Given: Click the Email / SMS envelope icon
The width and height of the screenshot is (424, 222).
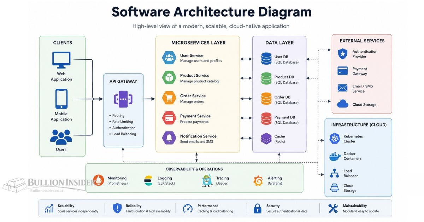Looking at the screenshot, I should click(343, 88).
